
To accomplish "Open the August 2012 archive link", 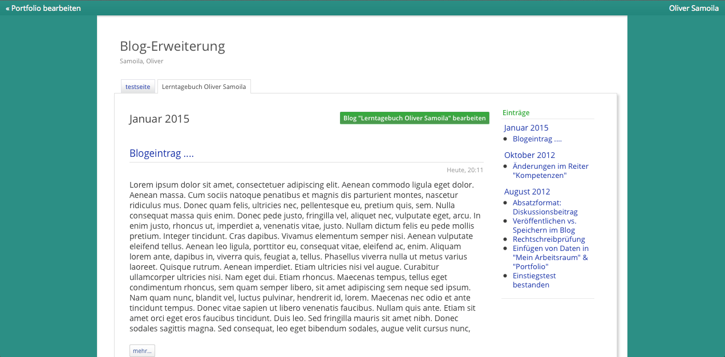I will tap(527, 192).
